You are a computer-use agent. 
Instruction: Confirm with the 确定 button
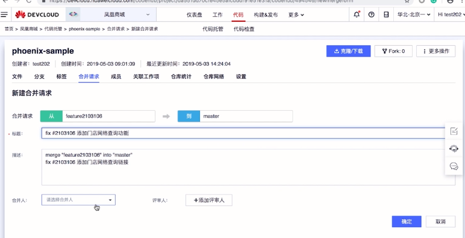pos(407,221)
